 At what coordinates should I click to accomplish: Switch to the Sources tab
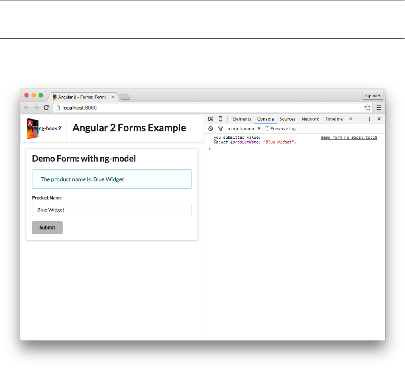point(287,119)
